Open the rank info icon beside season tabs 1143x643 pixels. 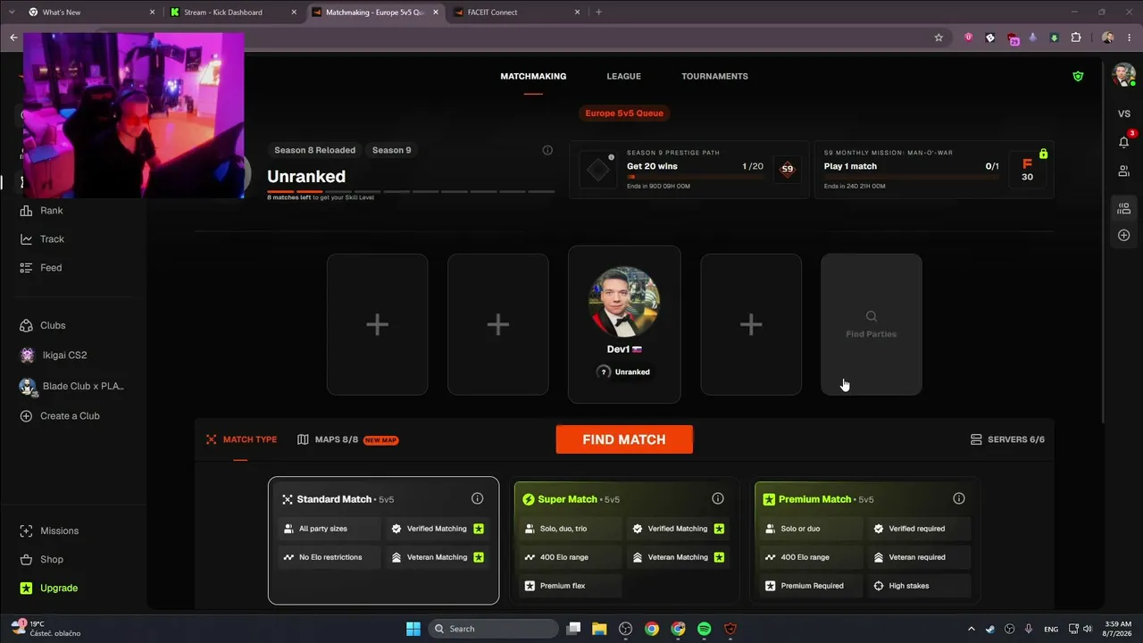point(547,150)
